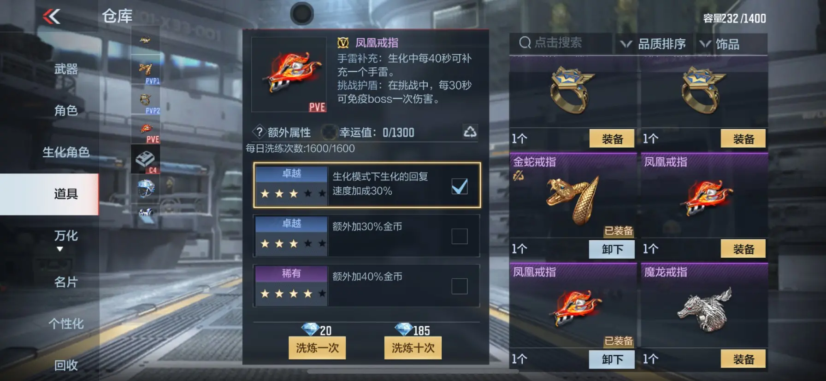Select the PVP2 loadout slot icon
Viewport: 826px width, 381px height.
146,101
